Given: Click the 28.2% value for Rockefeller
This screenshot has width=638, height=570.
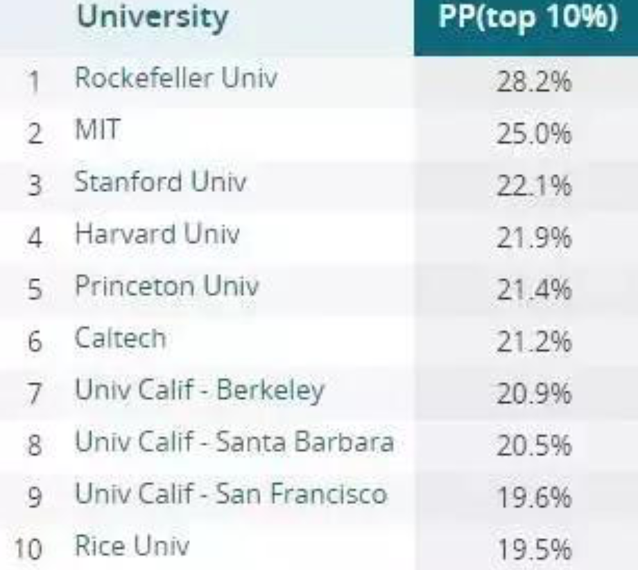Looking at the screenshot, I should click(534, 82).
